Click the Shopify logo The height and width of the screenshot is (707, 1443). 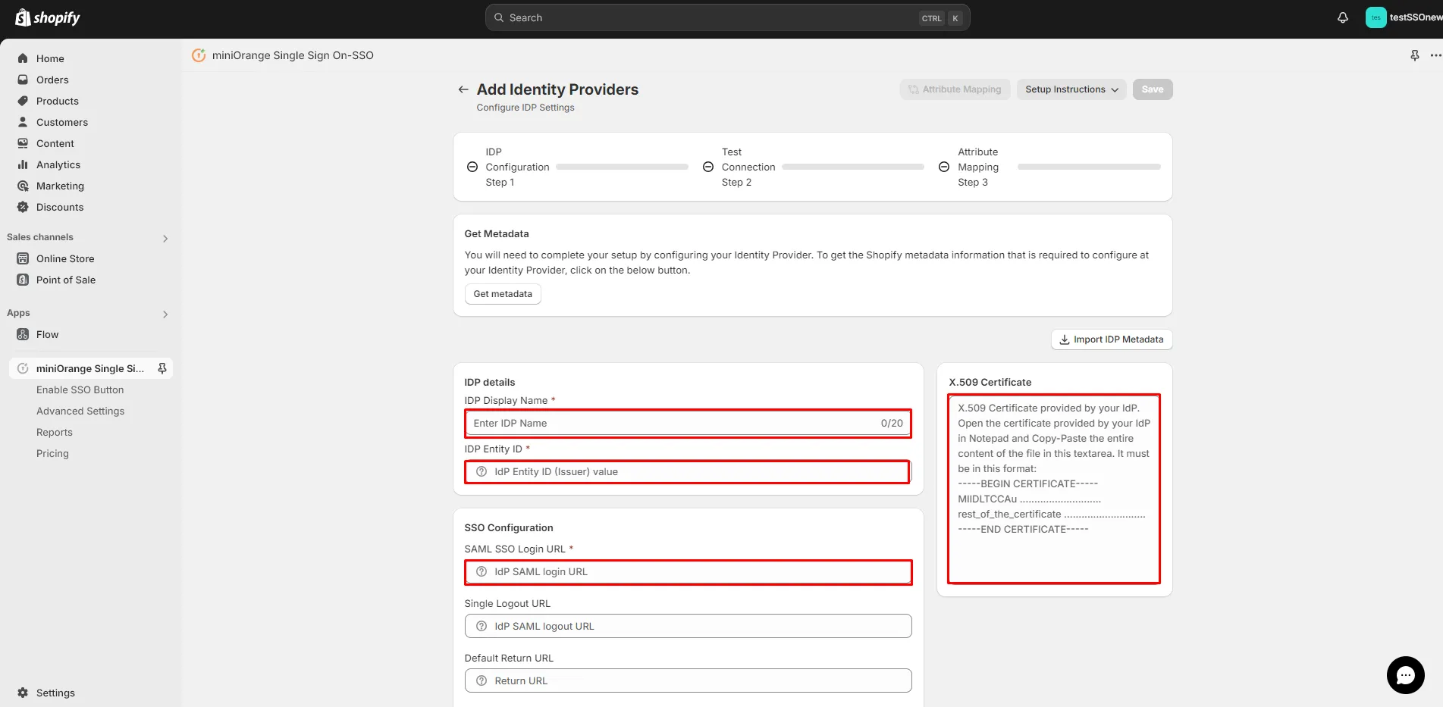(x=48, y=17)
